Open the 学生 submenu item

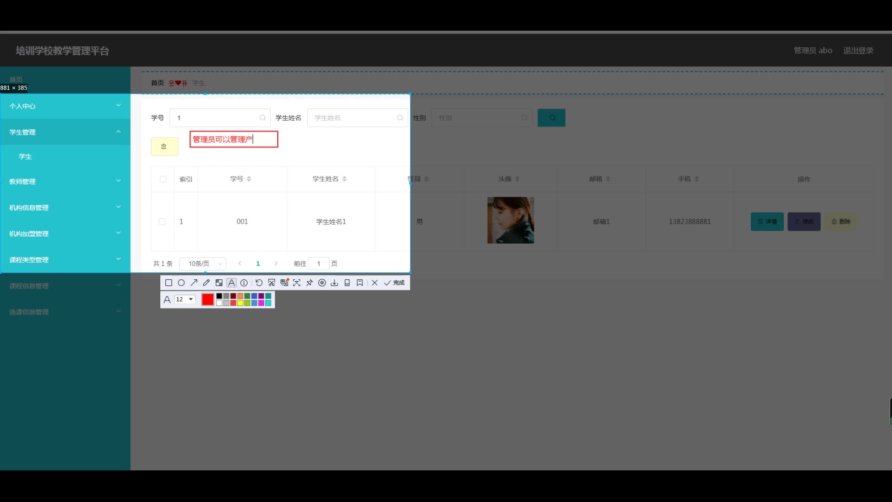26,157
